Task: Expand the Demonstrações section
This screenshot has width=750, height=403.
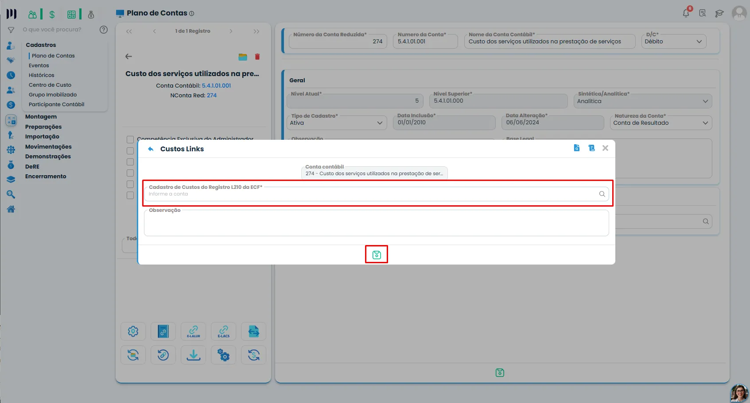Action: [x=48, y=157]
